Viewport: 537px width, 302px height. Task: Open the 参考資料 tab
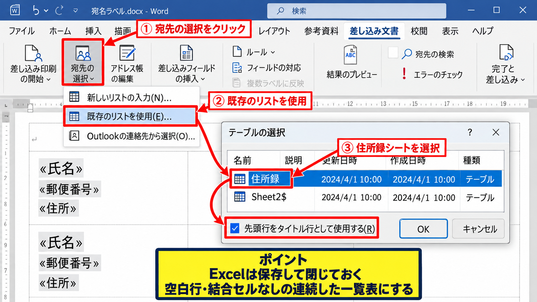pos(321,31)
